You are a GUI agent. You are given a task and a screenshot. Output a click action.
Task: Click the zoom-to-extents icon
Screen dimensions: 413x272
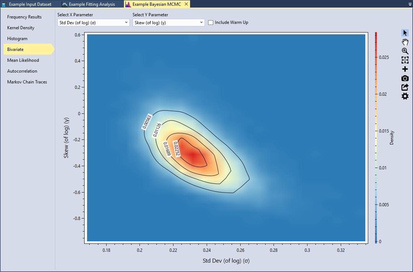pos(405,60)
